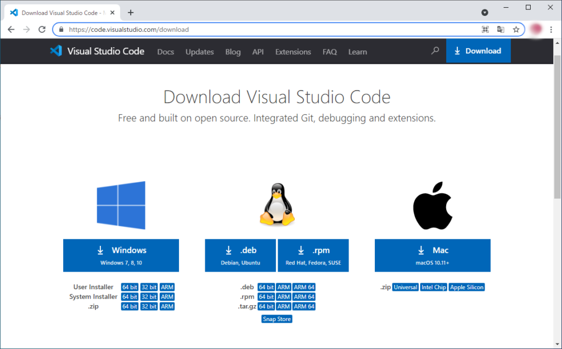Screen dimensions: 562x349
Task: Click the blue Download button in header
Action: (x=478, y=51)
